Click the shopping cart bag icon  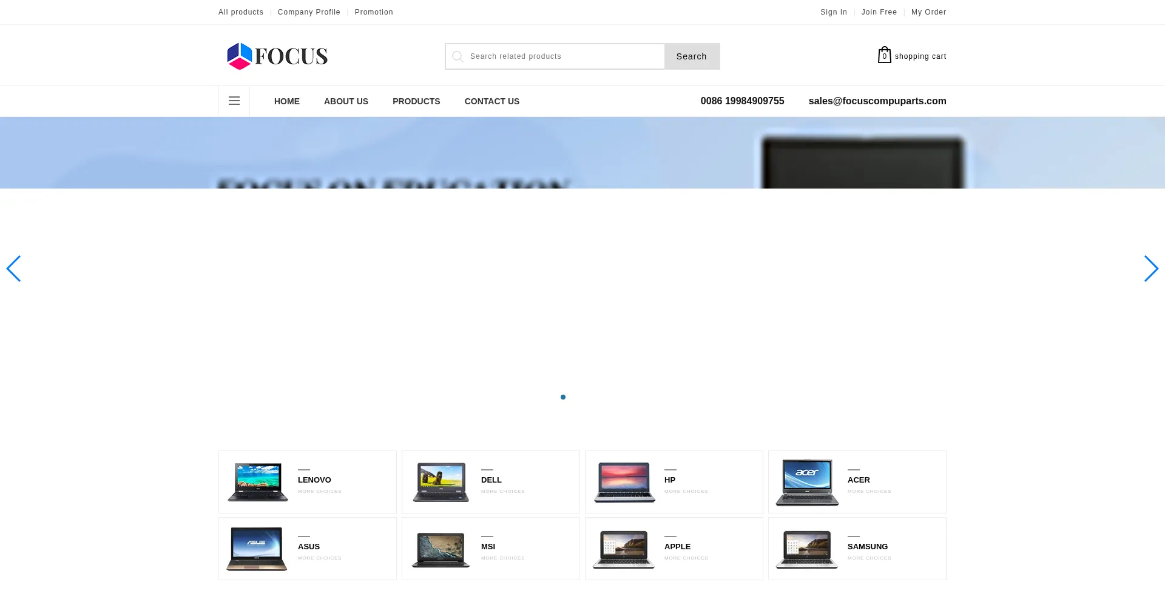(884, 55)
